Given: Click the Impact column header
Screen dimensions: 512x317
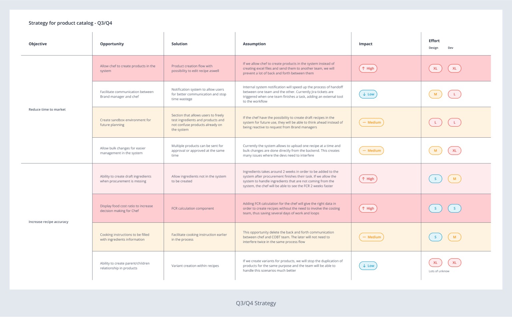Looking at the screenshot, I should (x=365, y=44).
